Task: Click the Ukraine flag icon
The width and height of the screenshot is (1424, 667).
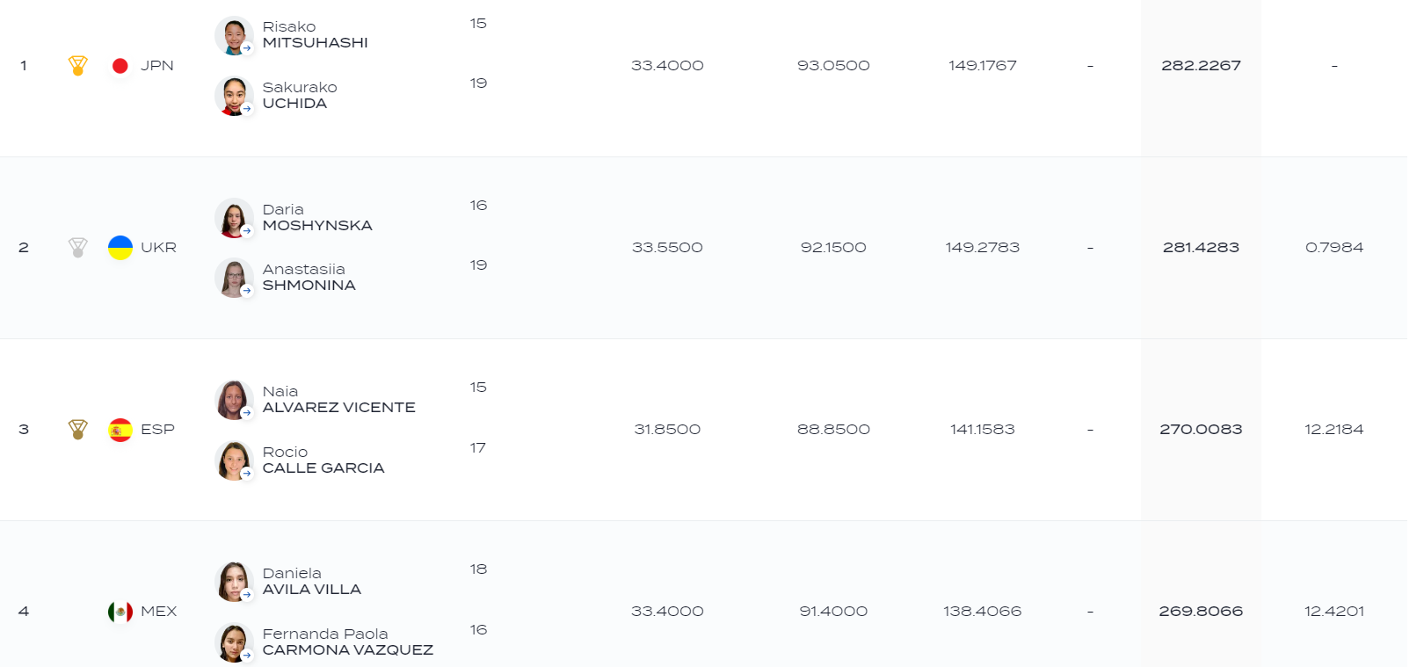Action: (120, 248)
